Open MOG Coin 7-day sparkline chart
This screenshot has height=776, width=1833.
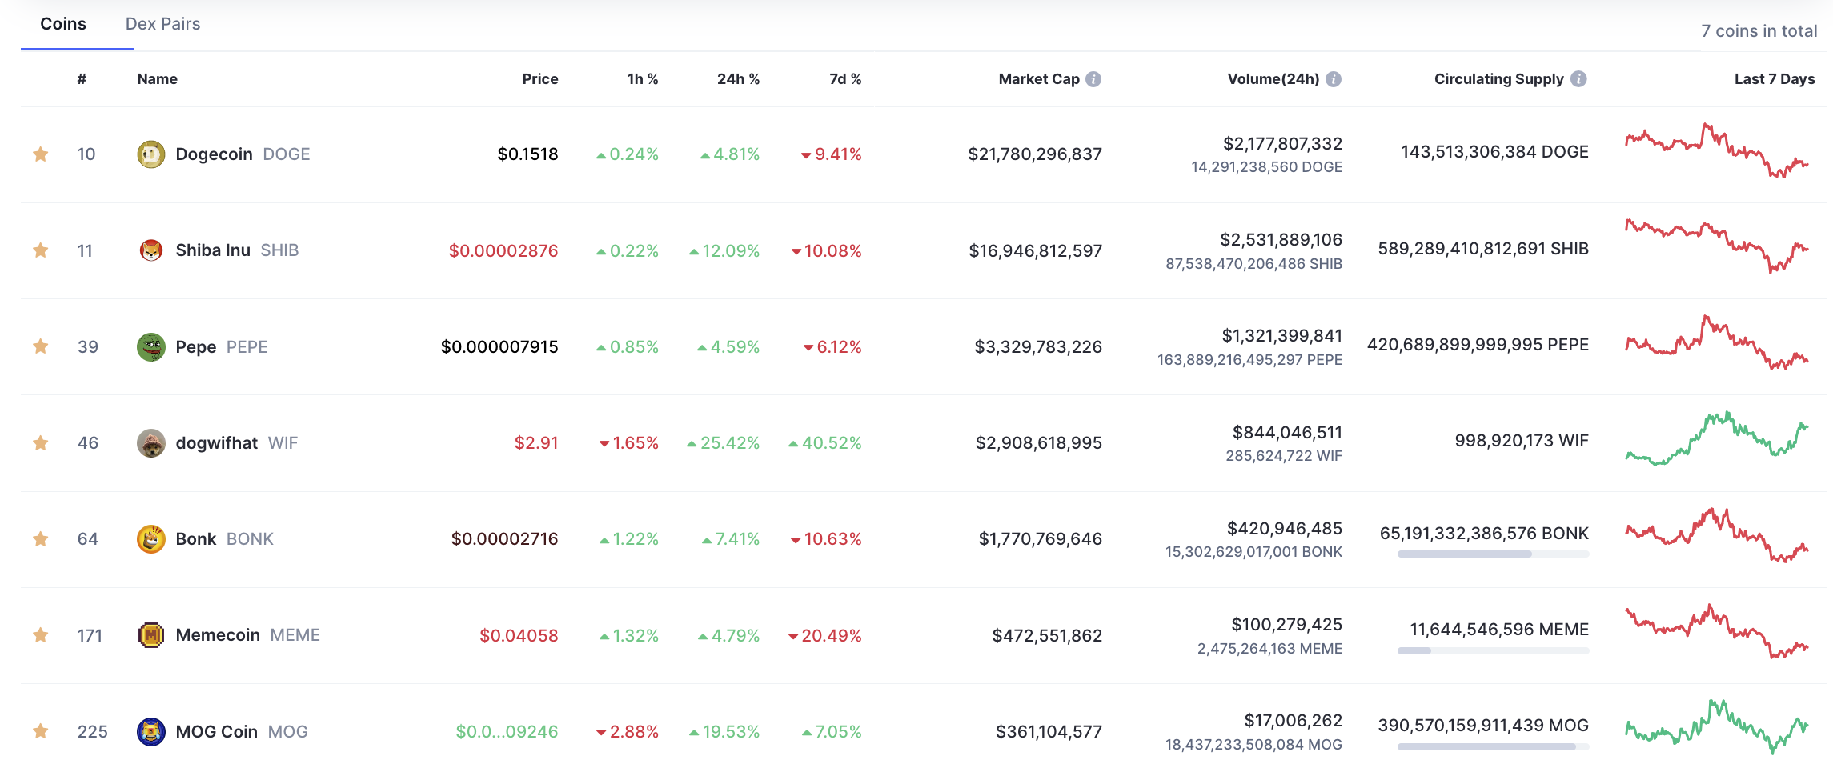[x=1716, y=727]
